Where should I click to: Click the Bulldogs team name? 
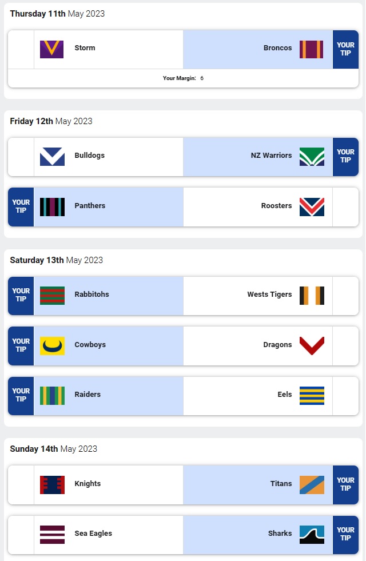[x=89, y=156]
